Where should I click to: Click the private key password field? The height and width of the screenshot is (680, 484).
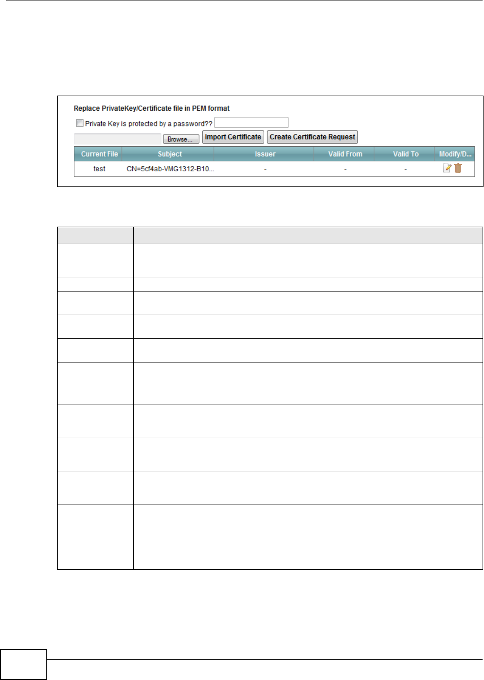pyautogui.click(x=251, y=123)
